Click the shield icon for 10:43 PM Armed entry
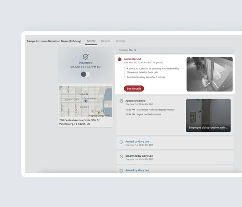Screen dimensions: 242x207 (x=121, y=142)
